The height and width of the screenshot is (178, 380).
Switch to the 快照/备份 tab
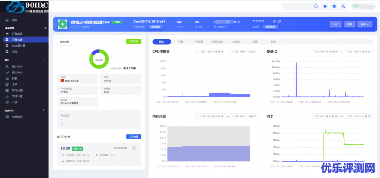217,42
